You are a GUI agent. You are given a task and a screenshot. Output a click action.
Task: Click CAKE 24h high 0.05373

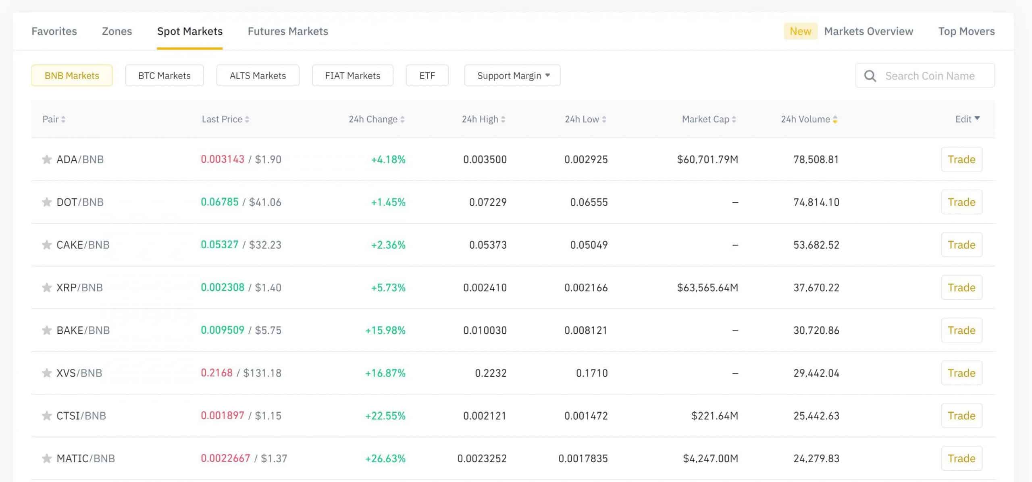pos(488,245)
